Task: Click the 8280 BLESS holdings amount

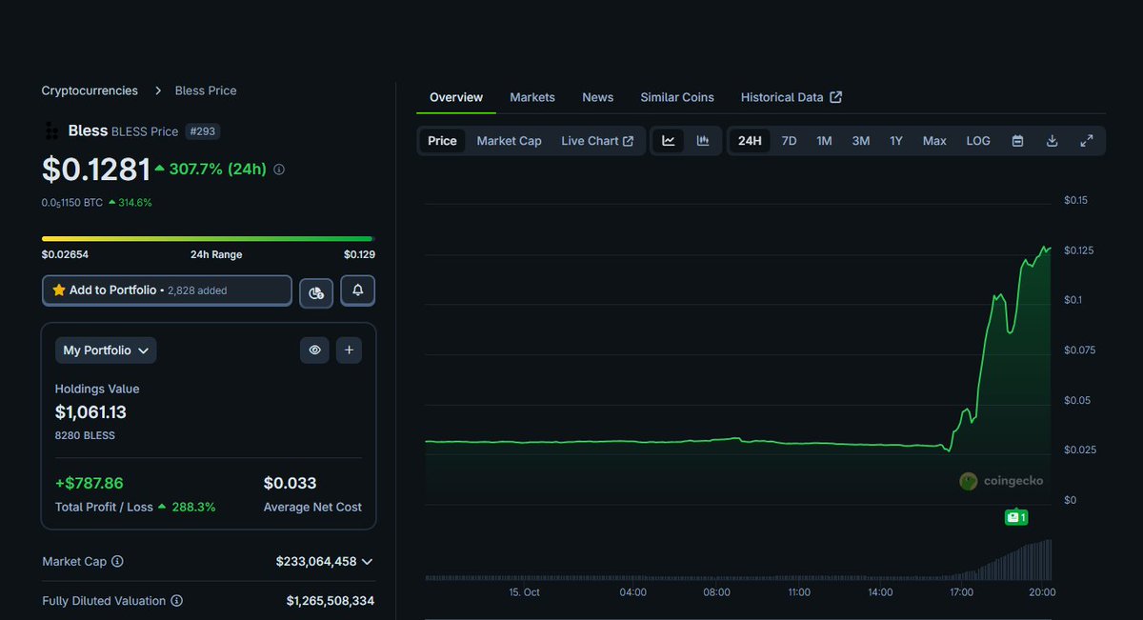Action: tap(85, 436)
